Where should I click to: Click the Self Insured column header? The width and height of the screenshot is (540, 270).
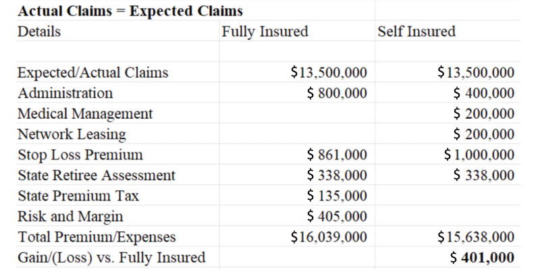click(x=416, y=32)
